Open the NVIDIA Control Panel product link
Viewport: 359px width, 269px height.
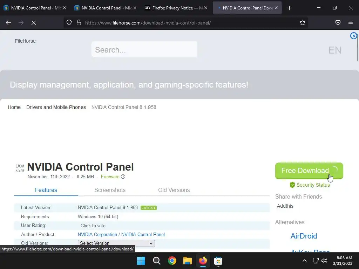pos(143,234)
